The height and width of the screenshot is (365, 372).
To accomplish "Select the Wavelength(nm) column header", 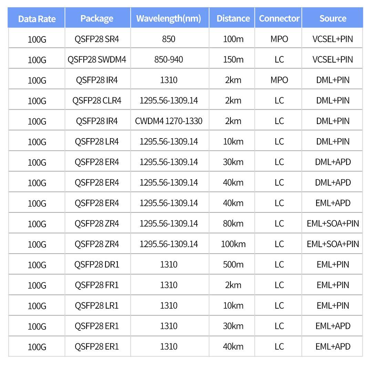I will (x=169, y=18).
